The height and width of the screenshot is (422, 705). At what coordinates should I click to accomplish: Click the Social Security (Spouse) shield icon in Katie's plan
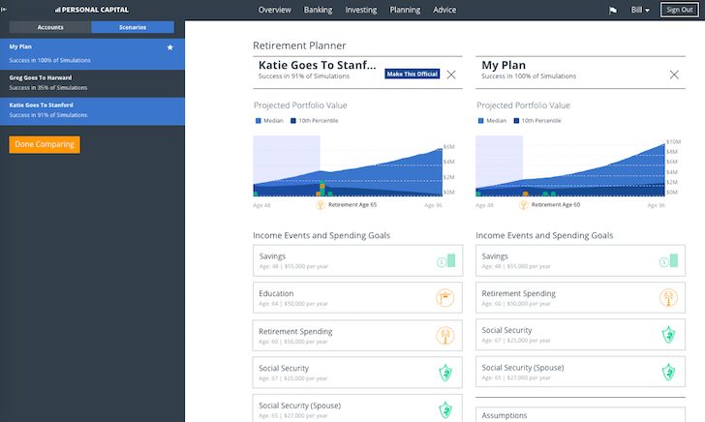point(445,409)
